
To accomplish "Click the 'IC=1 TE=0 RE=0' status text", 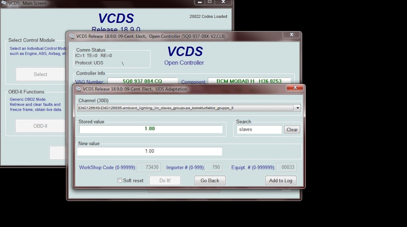I will [x=93, y=56].
